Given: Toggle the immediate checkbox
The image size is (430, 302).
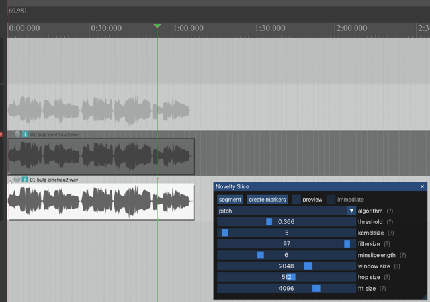Looking at the screenshot, I should point(331,200).
